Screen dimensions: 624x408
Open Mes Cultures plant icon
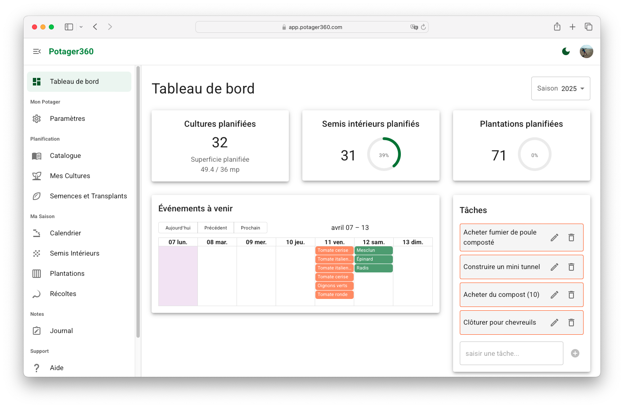click(37, 176)
